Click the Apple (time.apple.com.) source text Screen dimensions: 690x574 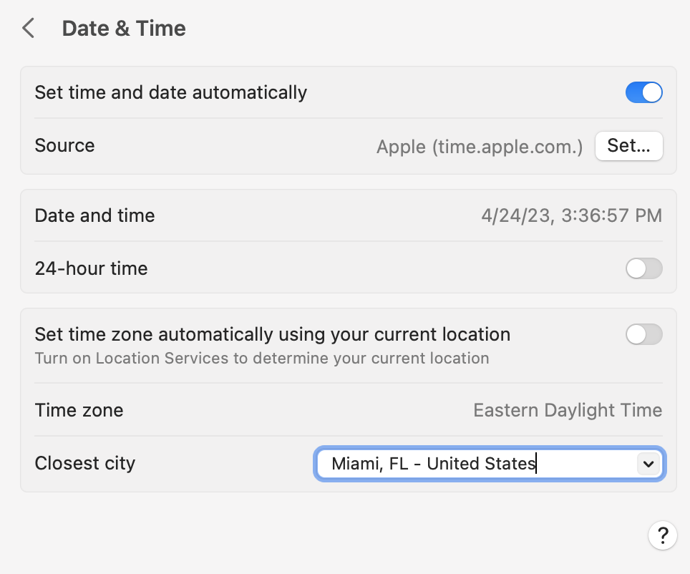480,147
